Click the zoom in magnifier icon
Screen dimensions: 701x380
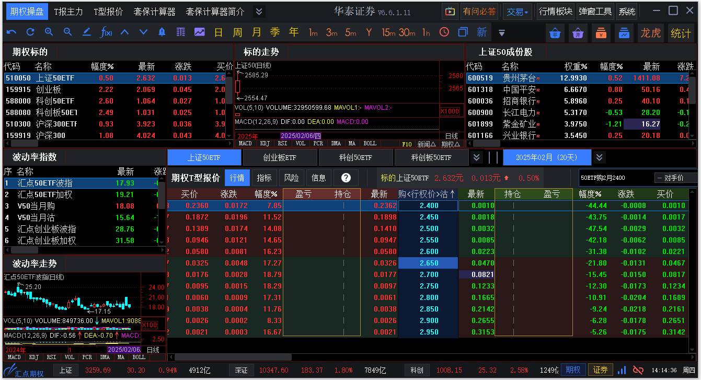[49, 32]
